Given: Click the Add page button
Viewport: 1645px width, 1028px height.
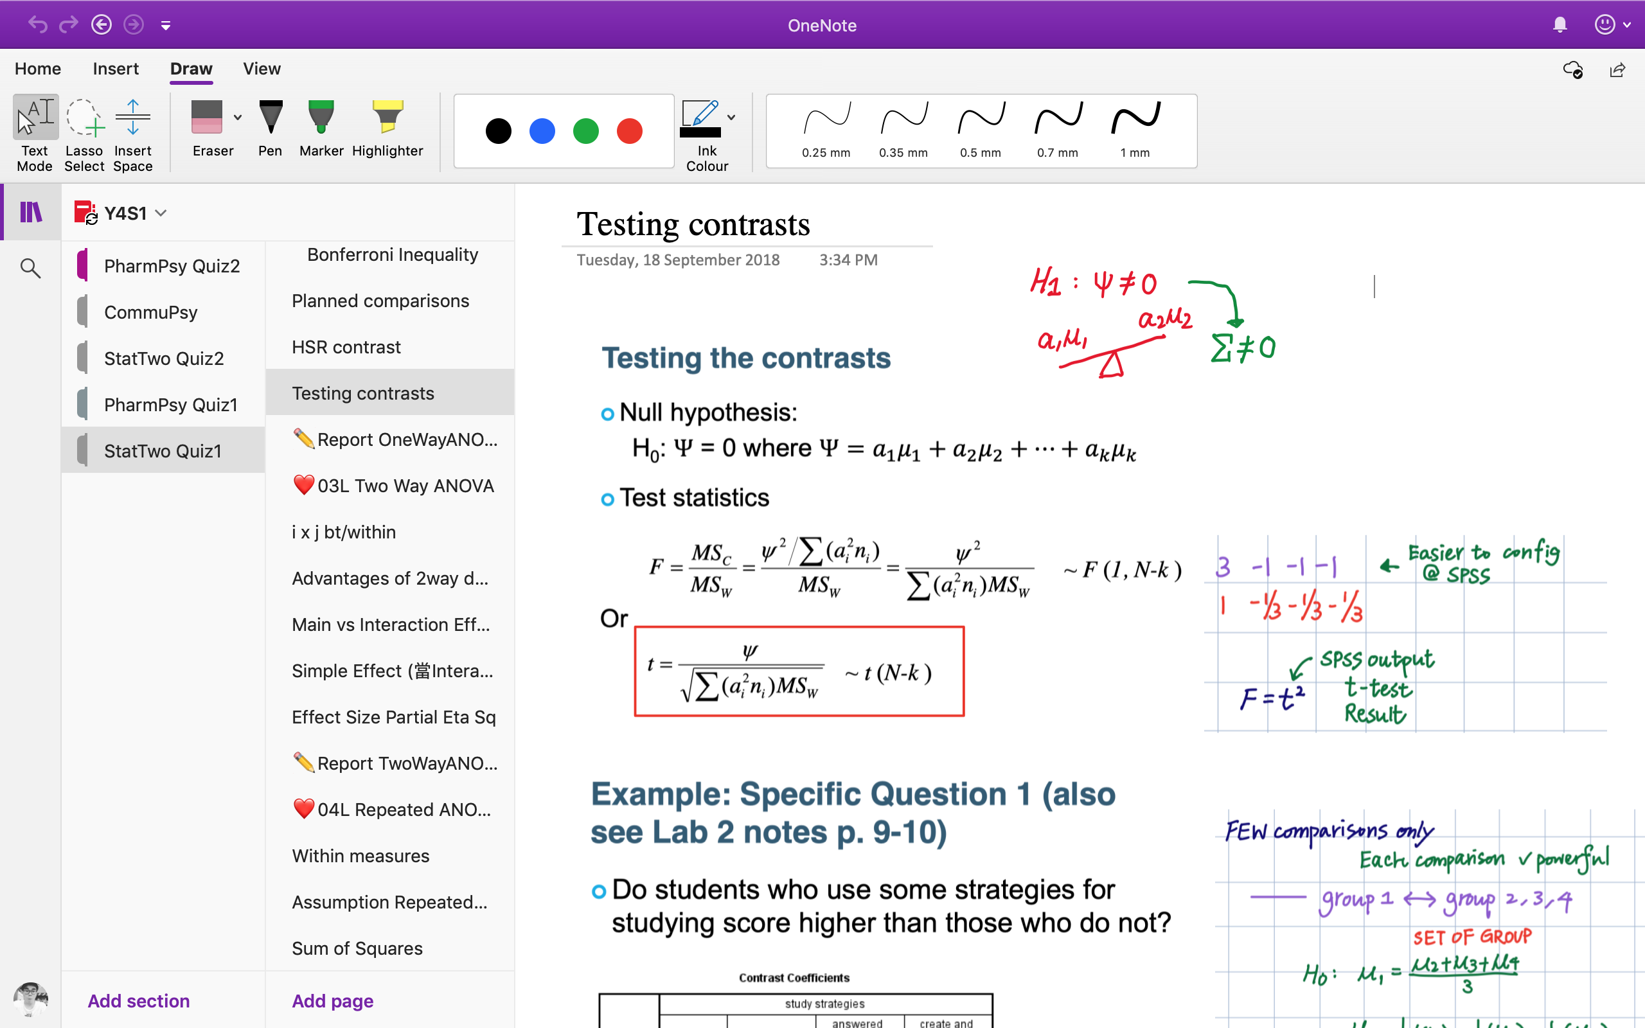Looking at the screenshot, I should pyautogui.click(x=332, y=1000).
